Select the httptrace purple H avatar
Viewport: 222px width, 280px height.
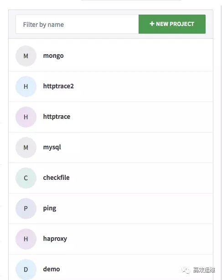[26, 117]
